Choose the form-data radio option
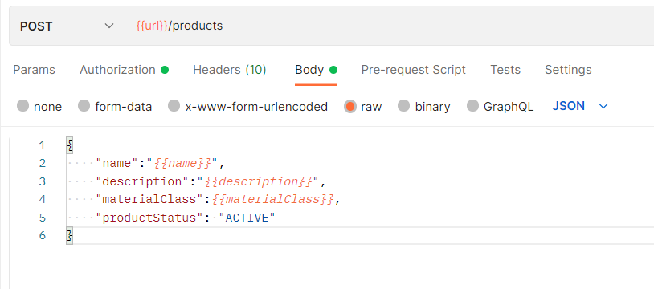Image resolution: width=654 pixels, height=289 pixels. 84,106
